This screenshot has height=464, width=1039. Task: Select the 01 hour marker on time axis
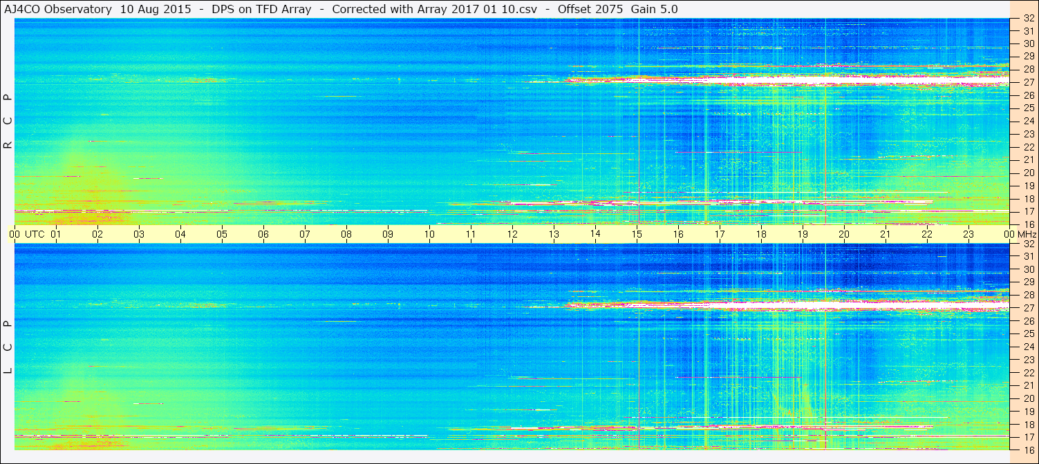tap(56, 234)
